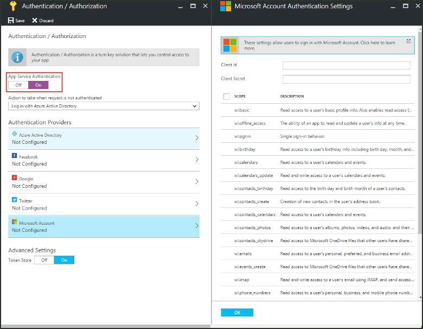Turn App Service Authentication Off
The width and height of the screenshot is (423, 329).
pyautogui.click(x=18, y=85)
